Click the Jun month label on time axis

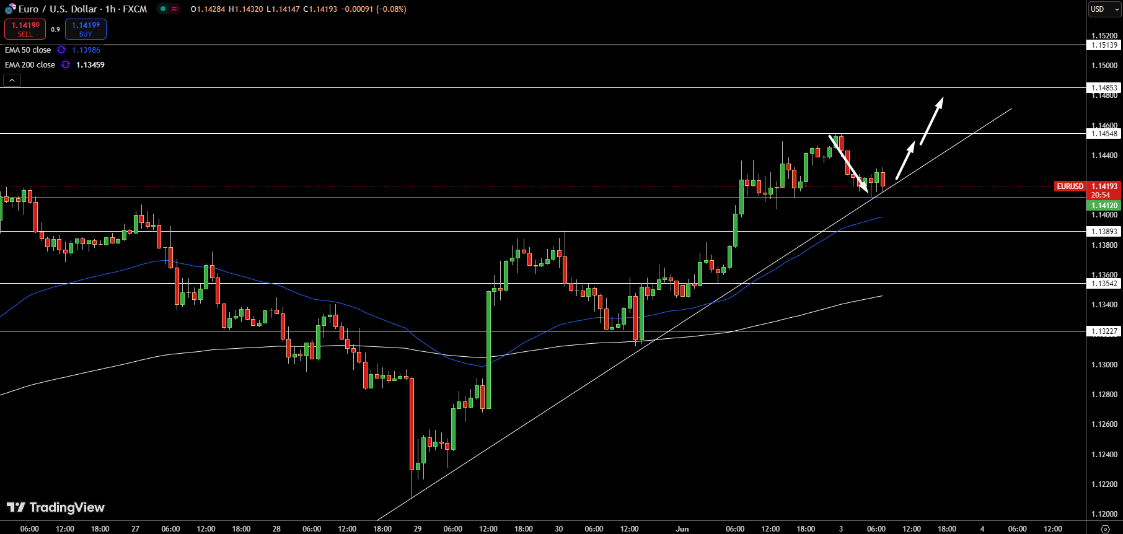coord(682,528)
